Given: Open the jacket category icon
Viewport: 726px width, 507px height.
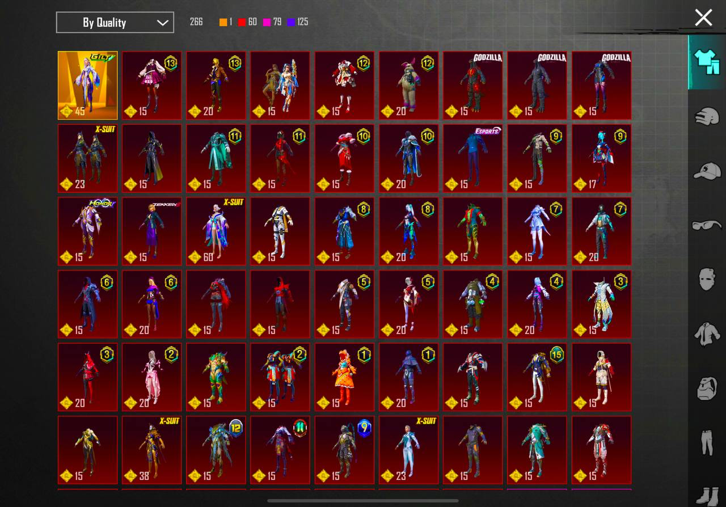Looking at the screenshot, I should [x=706, y=334].
